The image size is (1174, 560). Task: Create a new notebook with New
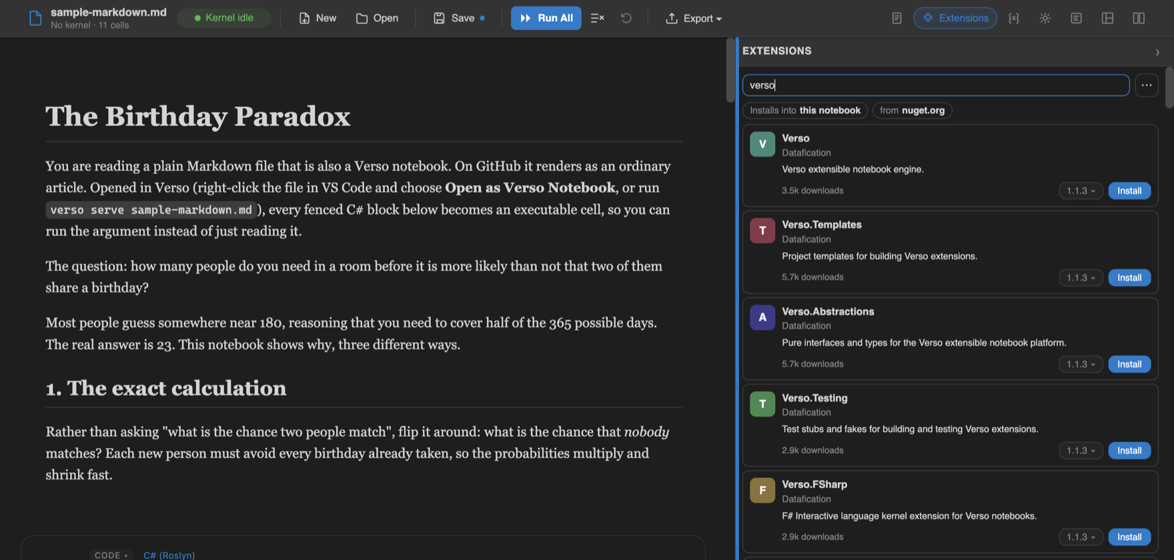[318, 18]
